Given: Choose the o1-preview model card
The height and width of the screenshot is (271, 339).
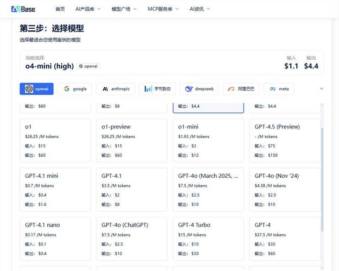Looking at the screenshot, I should [134, 140].
